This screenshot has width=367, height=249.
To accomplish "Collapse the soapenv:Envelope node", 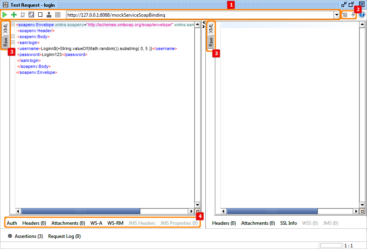I will point(13,25).
